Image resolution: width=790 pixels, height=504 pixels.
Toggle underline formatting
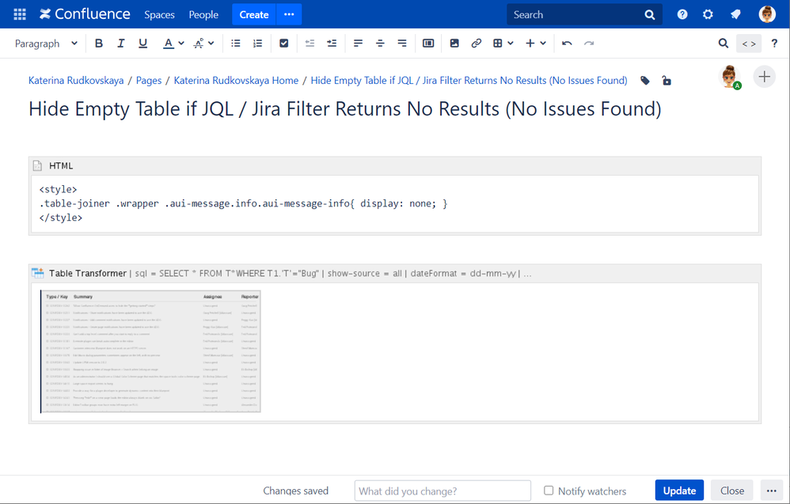tap(142, 44)
